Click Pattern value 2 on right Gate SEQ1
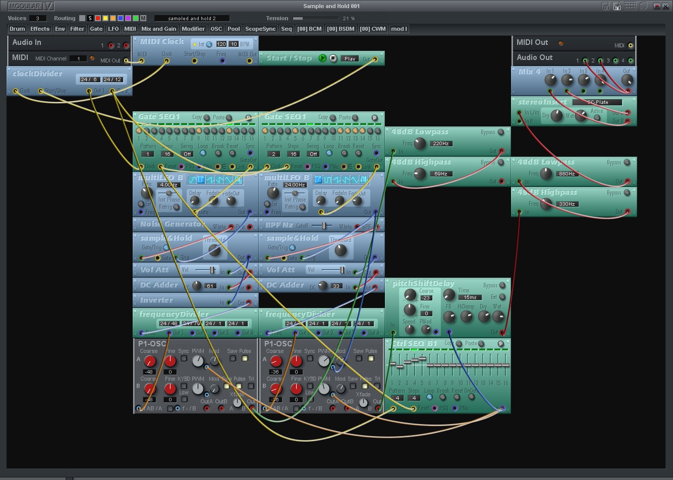Viewport: 673px width, 480px height. click(274, 154)
